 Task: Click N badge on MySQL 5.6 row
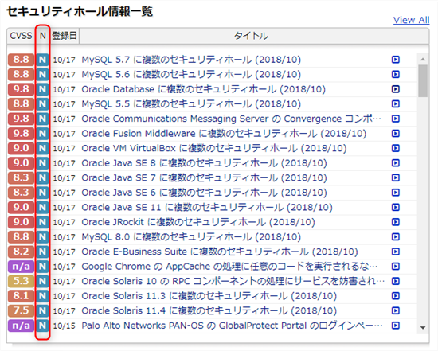coord(42,74)
